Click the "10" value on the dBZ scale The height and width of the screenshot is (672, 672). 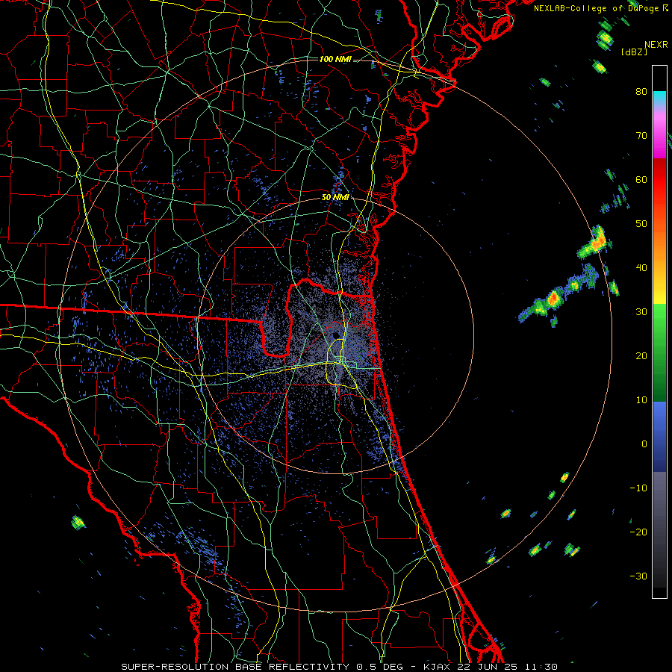[x=641, y=400]
